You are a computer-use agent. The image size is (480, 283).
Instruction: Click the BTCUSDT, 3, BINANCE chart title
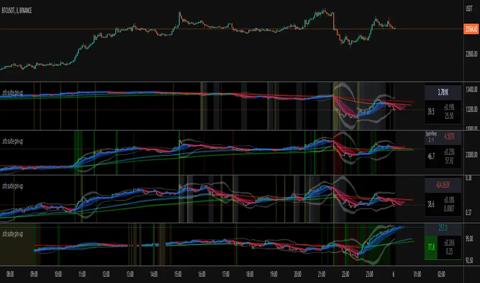pos(17,11)
